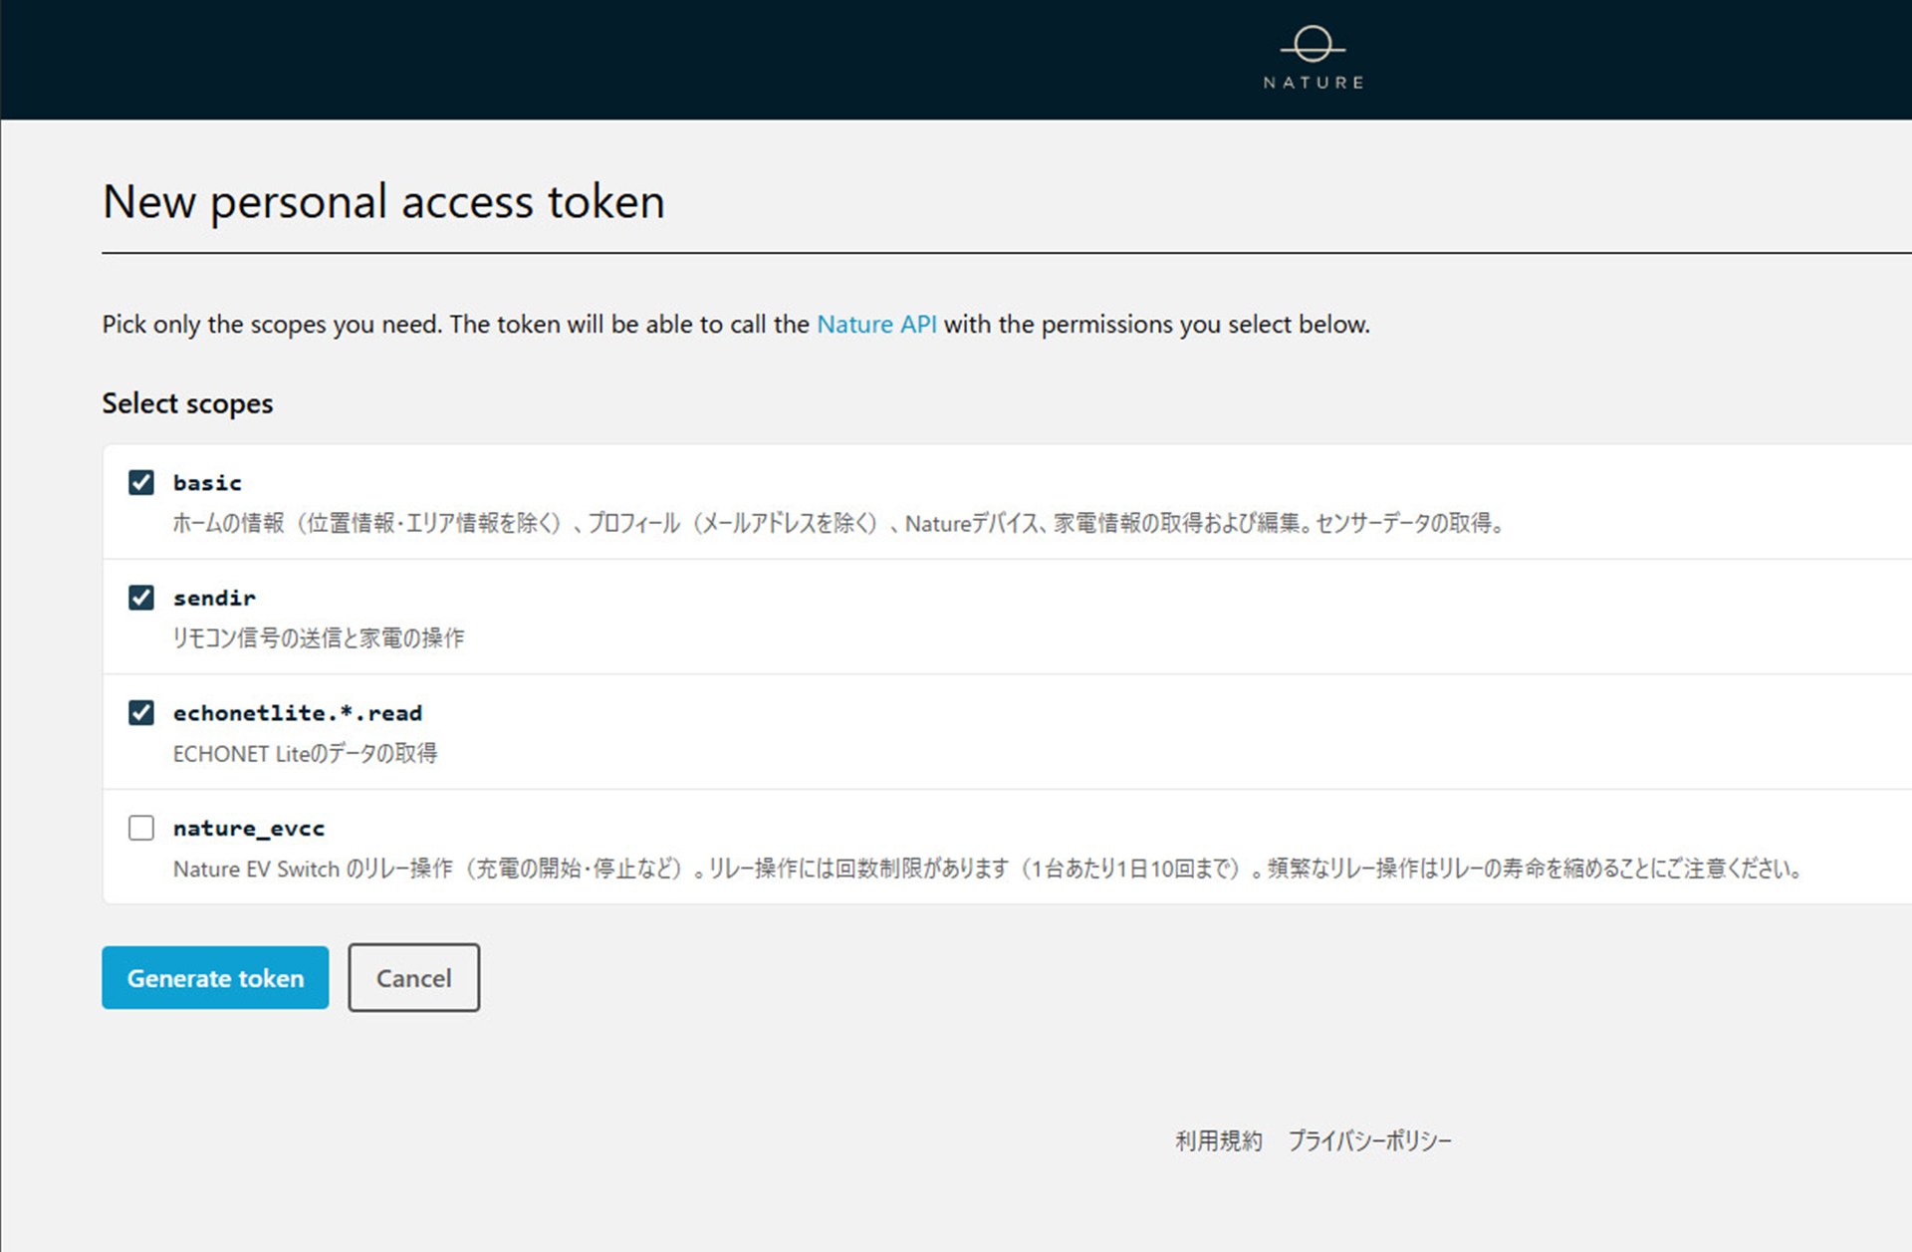Click the ECHONET Liteのデータの取得 description

click(305, 754)
